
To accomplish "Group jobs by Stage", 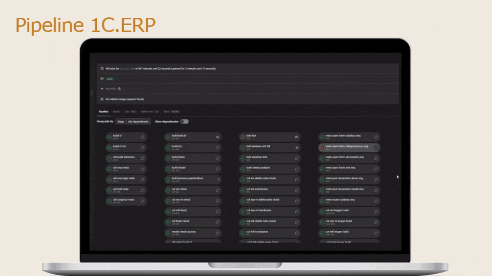I will pyautogui.click(x=120, y=122).
